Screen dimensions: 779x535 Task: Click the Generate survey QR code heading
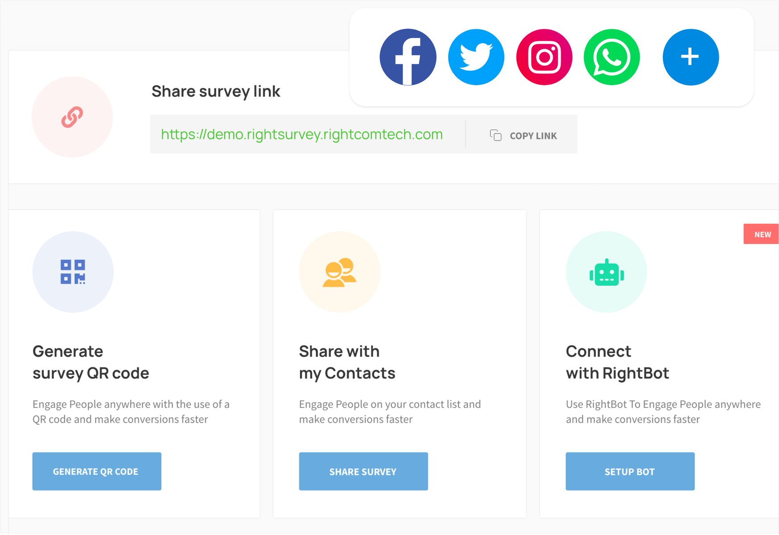91,362
